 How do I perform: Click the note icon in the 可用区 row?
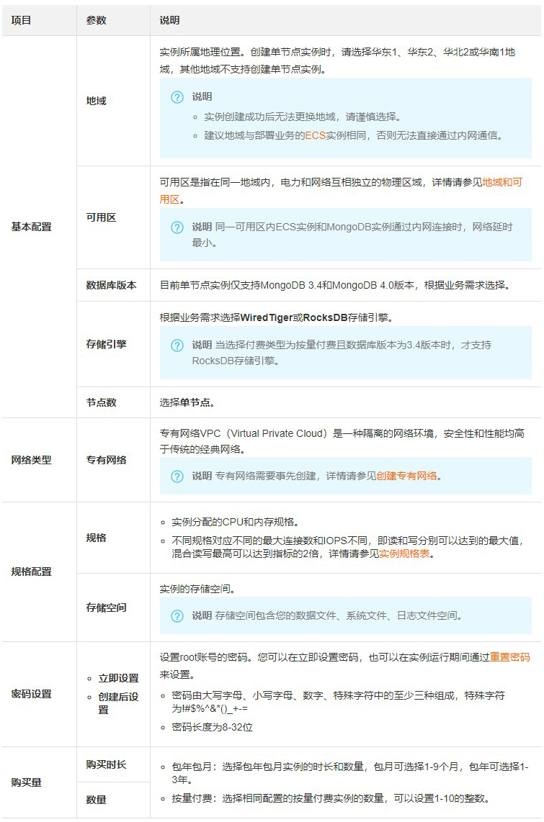point(177,227)
